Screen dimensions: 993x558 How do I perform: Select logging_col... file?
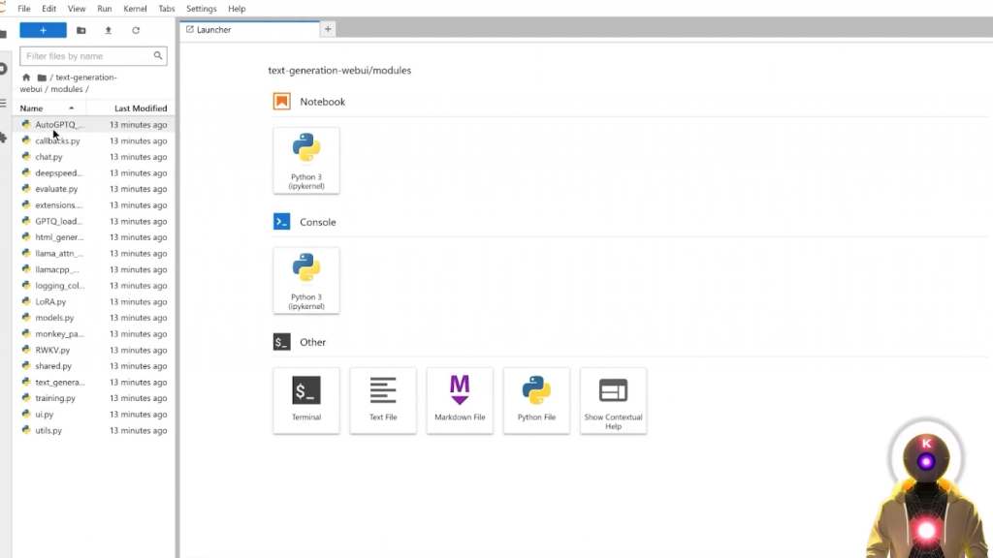pos(94,286)
